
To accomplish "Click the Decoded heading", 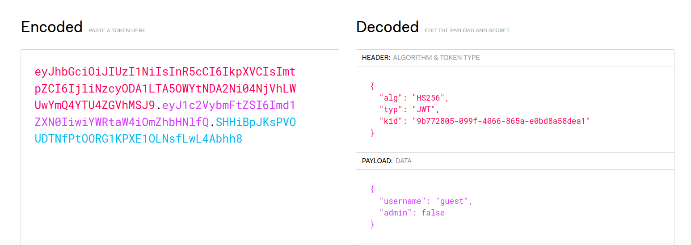I will point(388,27).
